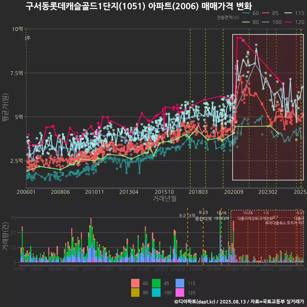Click the 8·2 대책 policy marker label
The width and height of the screenshot is (307, 307).
pos(187,216)
